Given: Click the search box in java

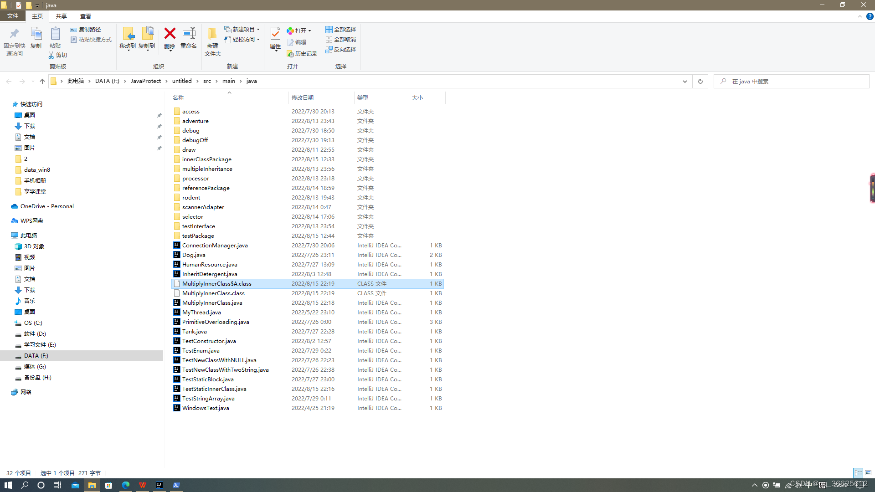Looking at the screenshot, I should pos(792,81).
